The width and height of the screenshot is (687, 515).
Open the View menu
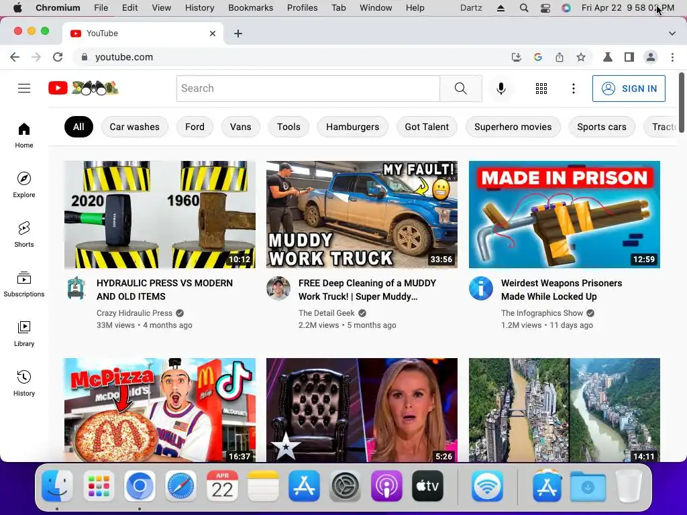click(x=161, y=7)
